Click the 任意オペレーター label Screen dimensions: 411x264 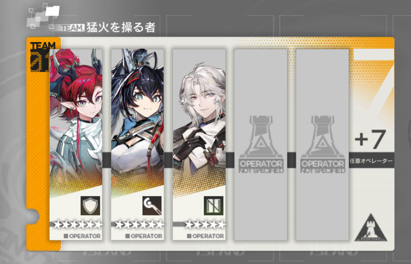[371, 161]
